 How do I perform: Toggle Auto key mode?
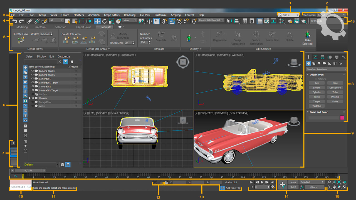pos(293,182)
